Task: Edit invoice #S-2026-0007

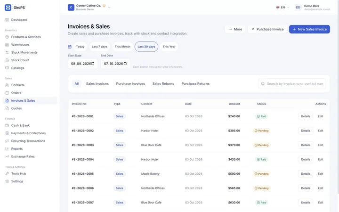Action: [x=321, y=203]
